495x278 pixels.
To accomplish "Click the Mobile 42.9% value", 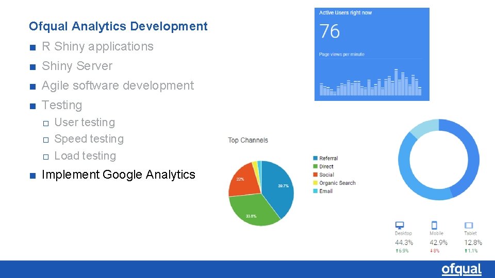I will 438,242.
